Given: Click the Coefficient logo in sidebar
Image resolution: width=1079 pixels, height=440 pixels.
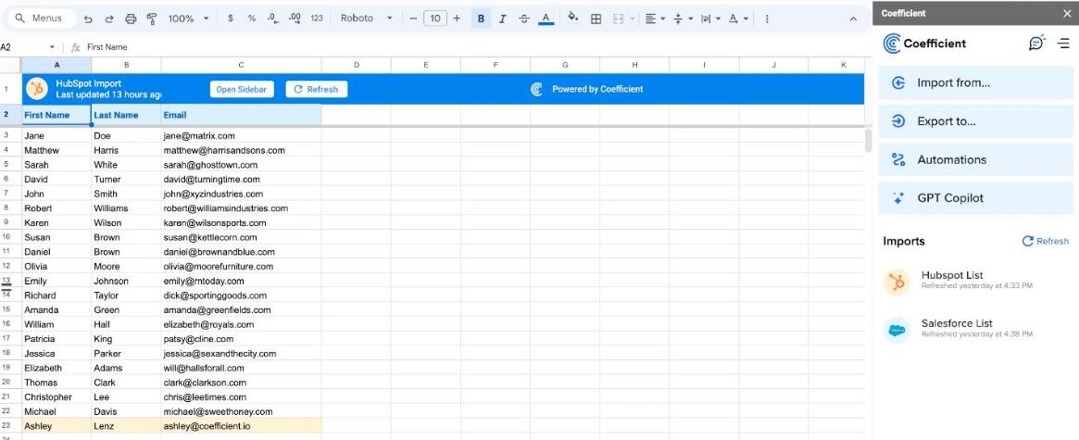Looking at the screenshot, I should click(925, 44).
